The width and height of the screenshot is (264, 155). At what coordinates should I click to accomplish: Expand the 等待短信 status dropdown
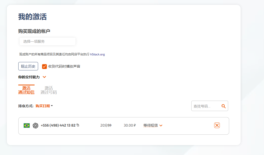tap(153, 125)
